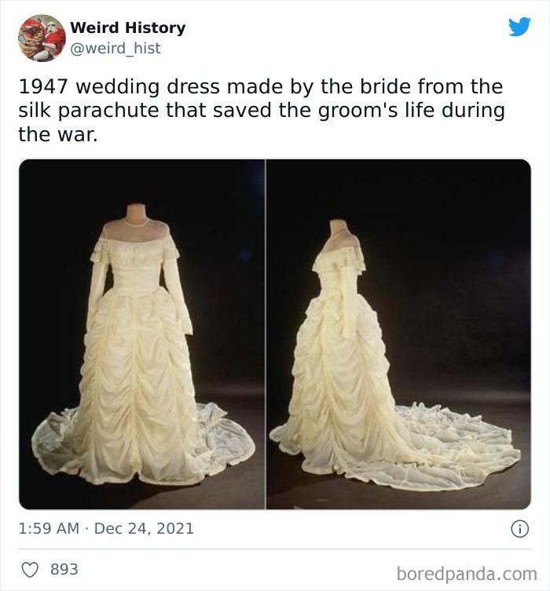550x591 pixels.
Task: Click the mannequin neck in the left photo
Action: pos(136,213)
